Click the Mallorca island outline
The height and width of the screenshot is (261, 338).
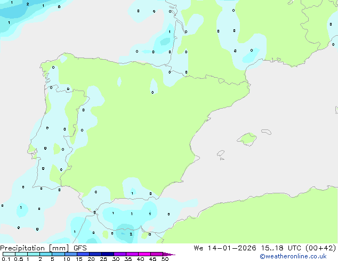(247, 139)
